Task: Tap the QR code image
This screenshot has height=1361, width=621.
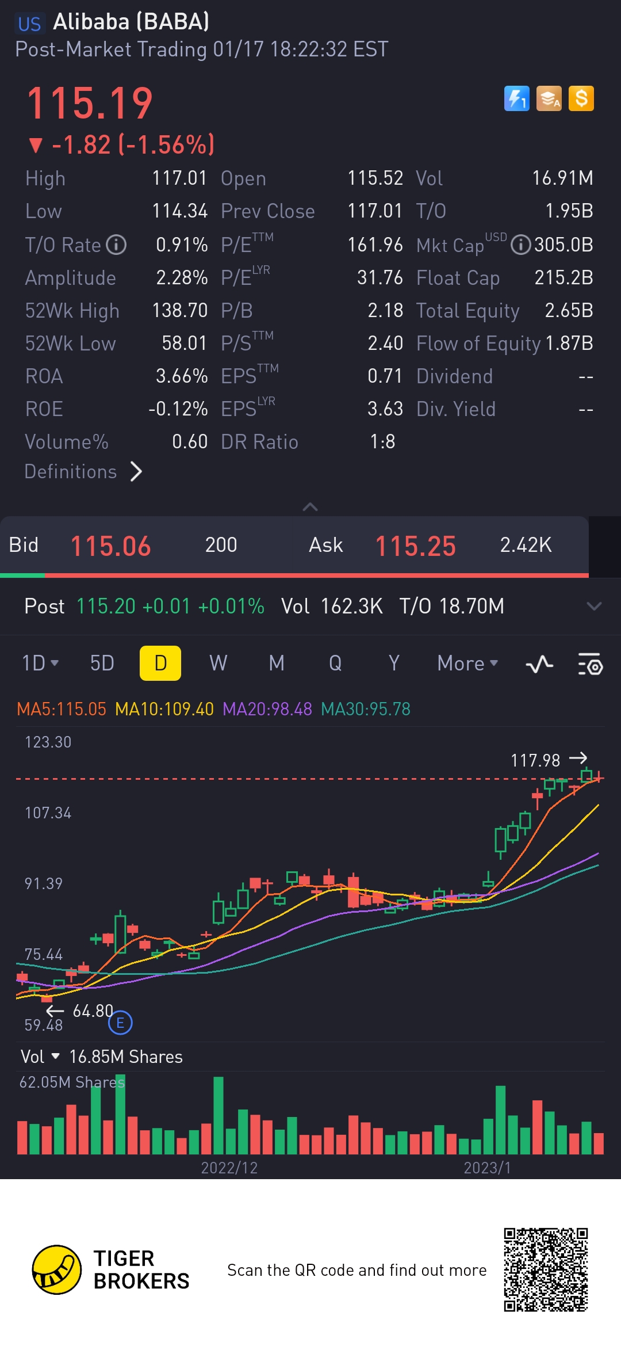Action: click(546, 1269)
